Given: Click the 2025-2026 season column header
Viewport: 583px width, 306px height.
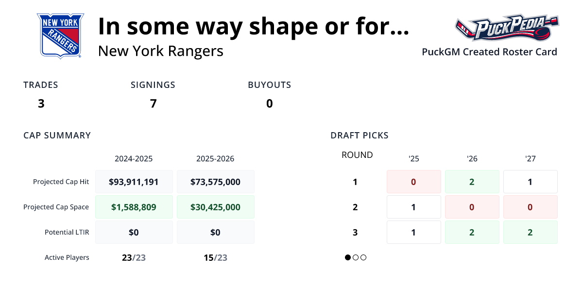Looking at the screenshot, I should 215,159.
